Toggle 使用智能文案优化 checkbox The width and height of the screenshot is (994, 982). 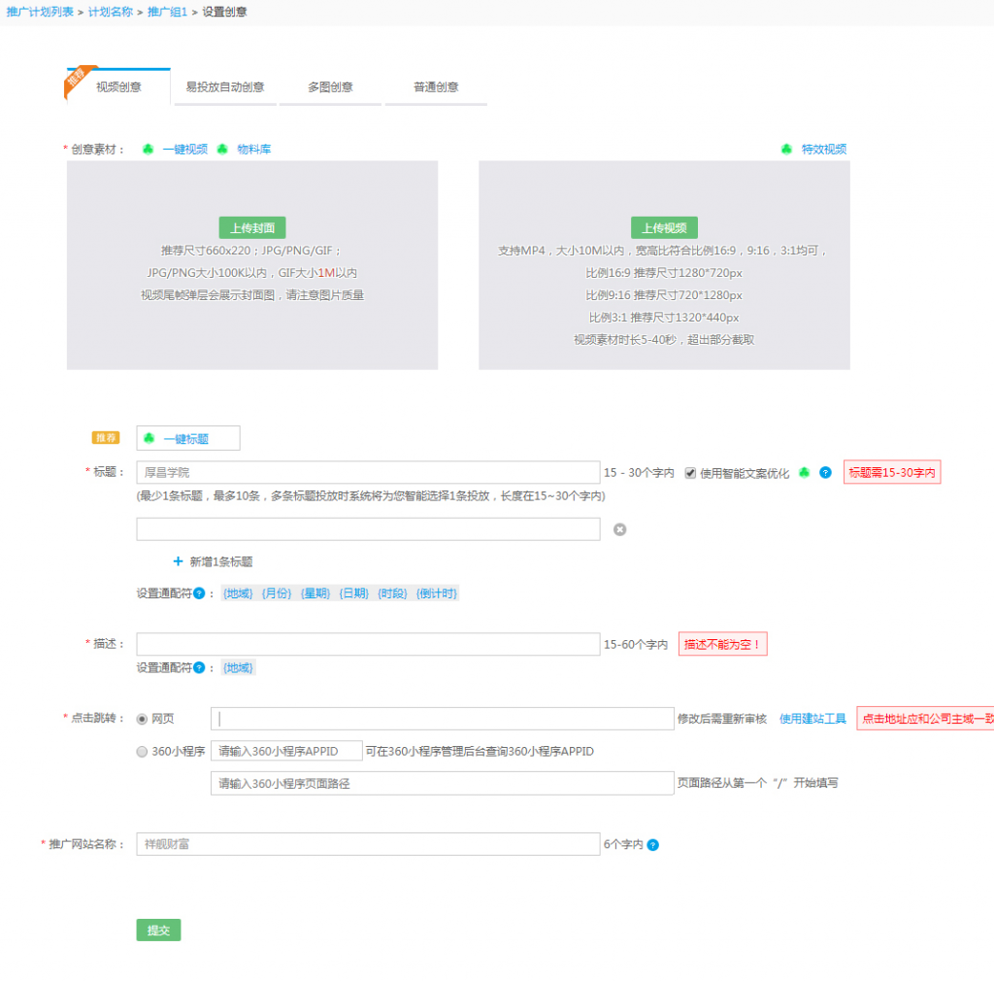690,473
